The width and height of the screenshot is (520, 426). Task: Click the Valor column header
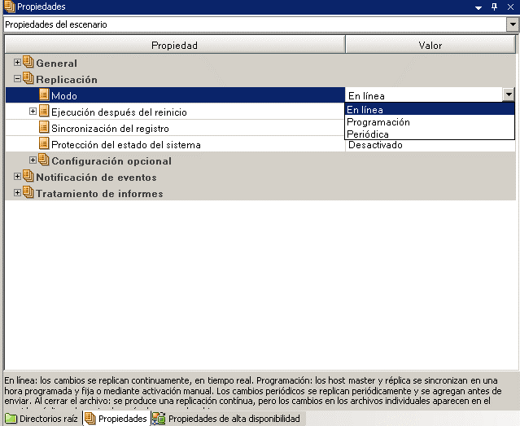[430, 45]
